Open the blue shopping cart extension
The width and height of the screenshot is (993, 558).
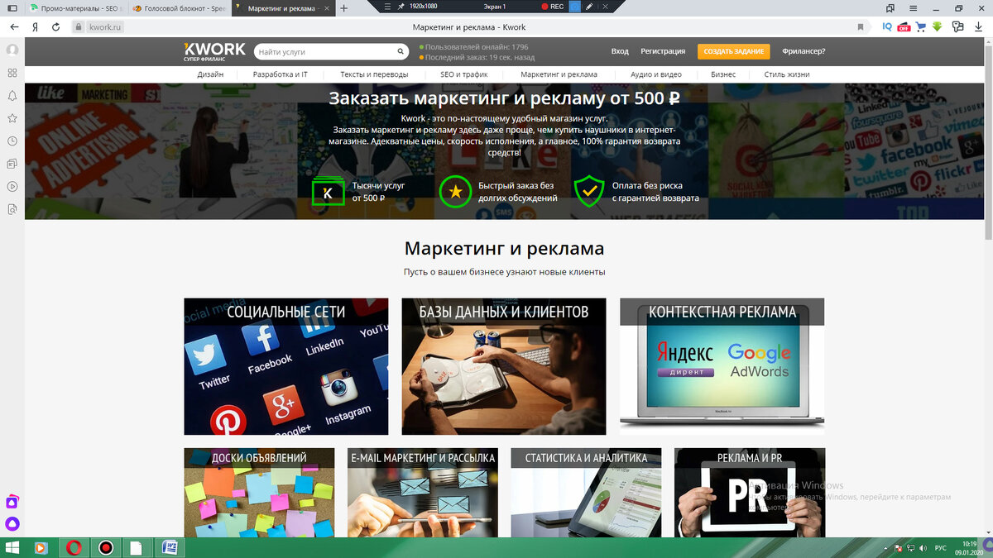click(x=921, y=26)
